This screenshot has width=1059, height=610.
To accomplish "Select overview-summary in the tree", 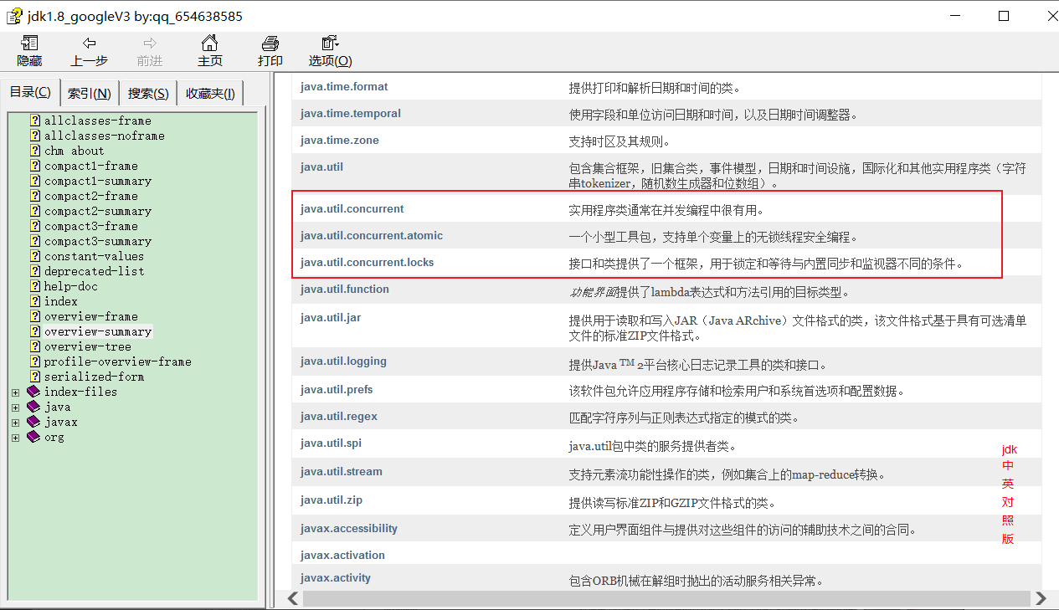I will [x=98, y=331].
